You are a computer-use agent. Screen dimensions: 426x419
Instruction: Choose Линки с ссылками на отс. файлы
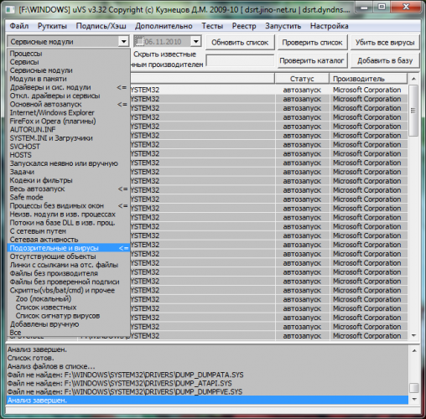(69, 265)
